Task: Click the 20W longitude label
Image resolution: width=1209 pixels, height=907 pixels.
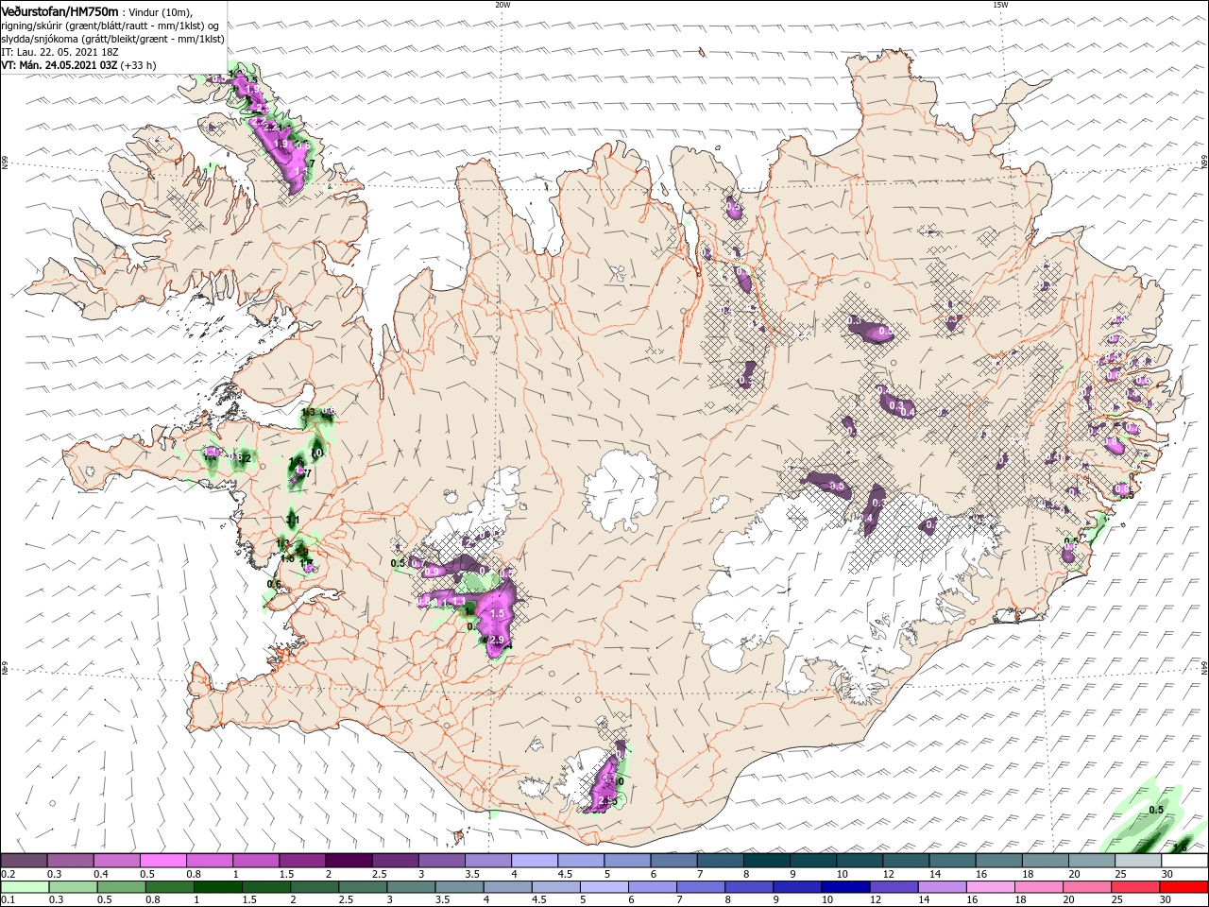Action: click(x=502, y=5)
